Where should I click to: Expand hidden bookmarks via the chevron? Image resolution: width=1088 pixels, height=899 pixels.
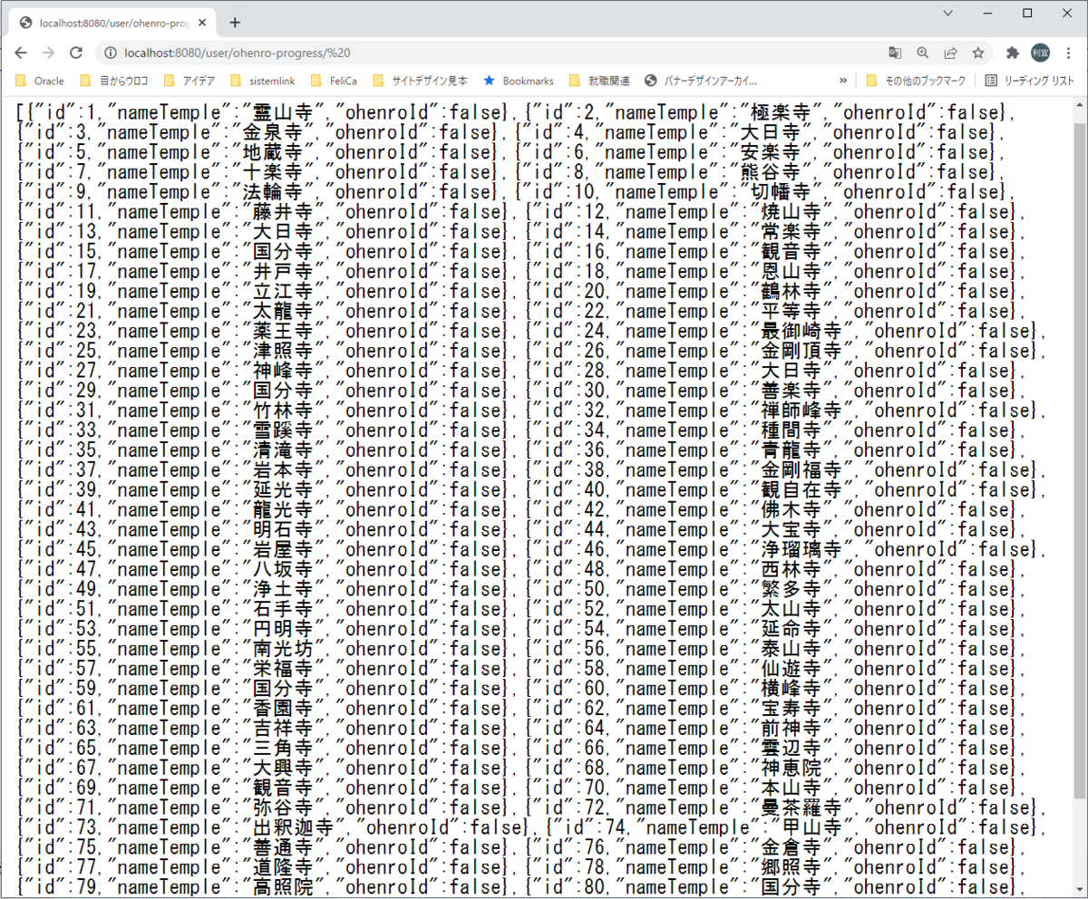click(x=843, y=81)
